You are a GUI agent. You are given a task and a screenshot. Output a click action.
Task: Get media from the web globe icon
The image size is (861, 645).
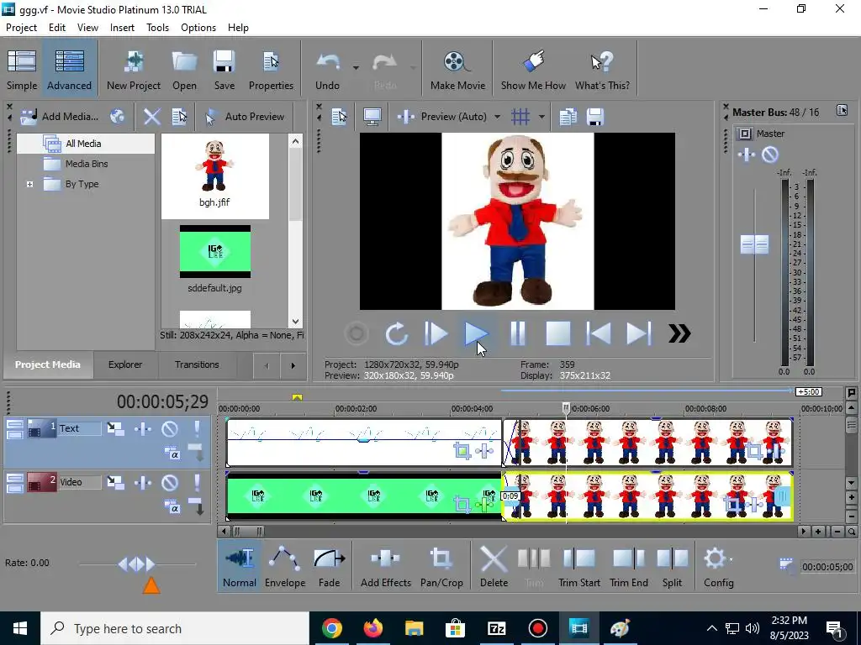click(118, 116)
